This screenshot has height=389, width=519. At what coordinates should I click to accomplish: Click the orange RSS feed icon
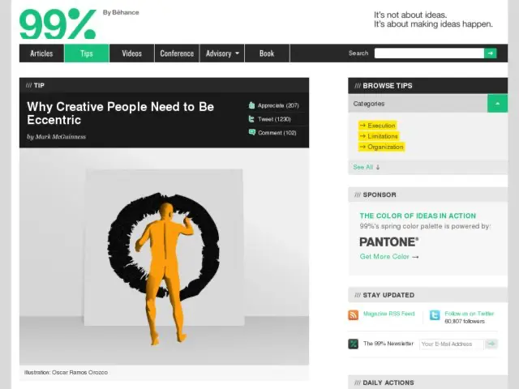[x=354, y=315]
